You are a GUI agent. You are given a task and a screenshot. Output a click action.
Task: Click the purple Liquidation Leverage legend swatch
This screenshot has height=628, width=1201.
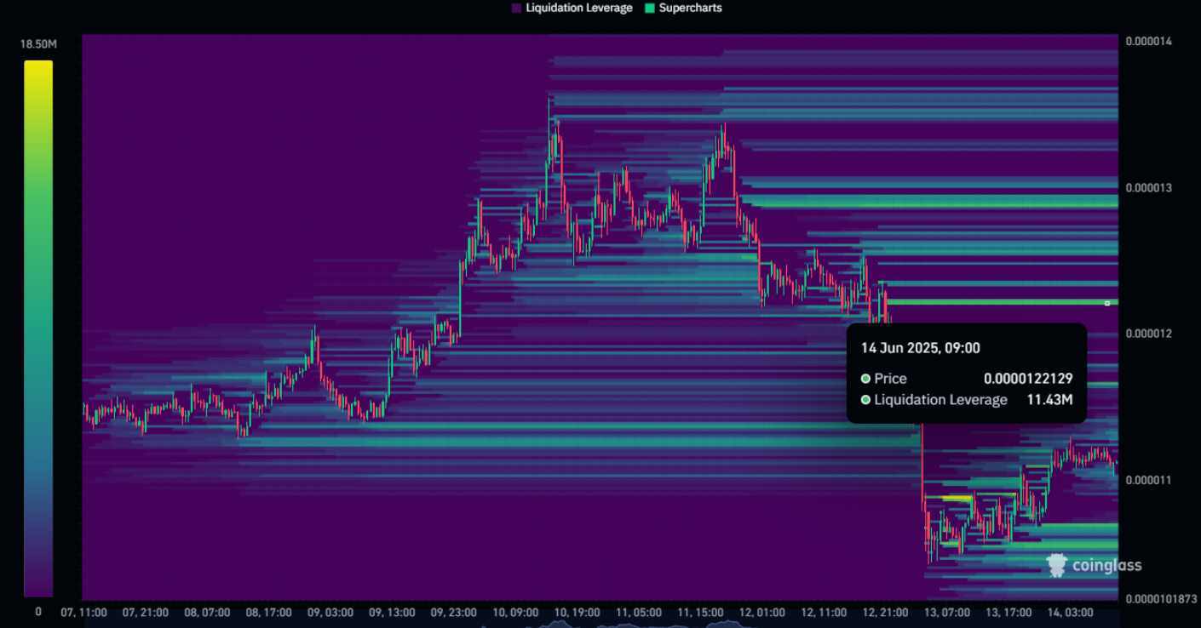(516, 8)
